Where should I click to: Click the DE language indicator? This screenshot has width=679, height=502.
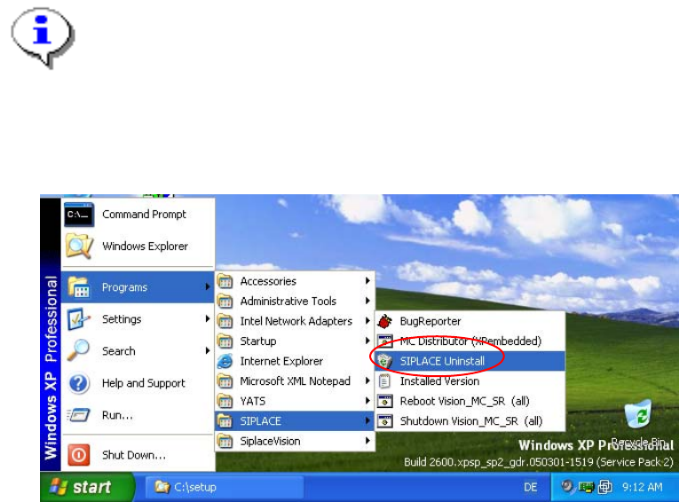531,487
